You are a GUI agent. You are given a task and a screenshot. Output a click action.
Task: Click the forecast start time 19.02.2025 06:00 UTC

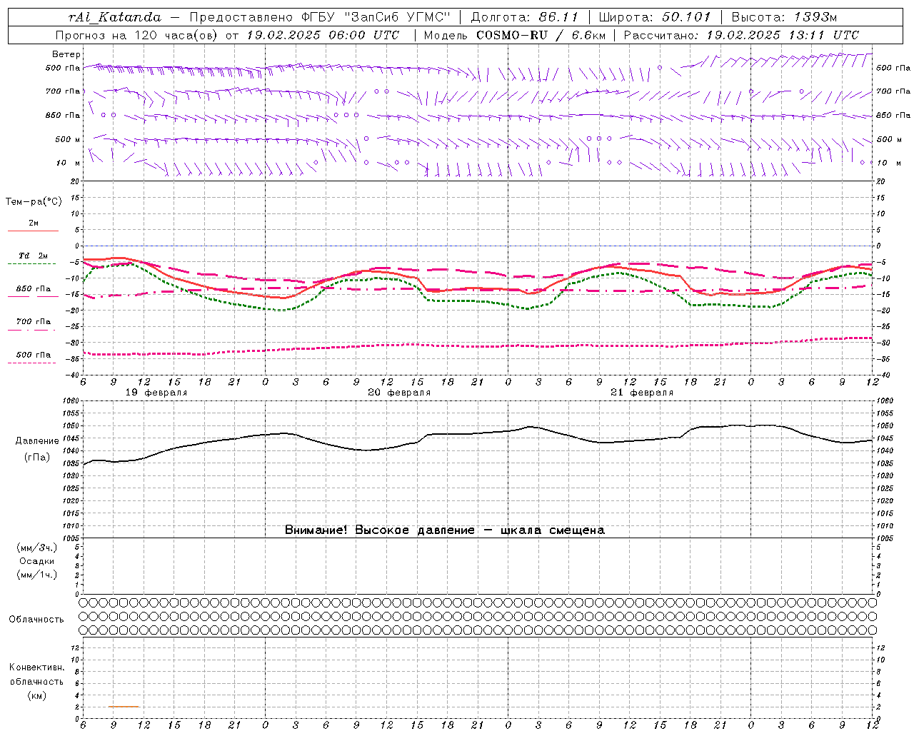point(323,35)
